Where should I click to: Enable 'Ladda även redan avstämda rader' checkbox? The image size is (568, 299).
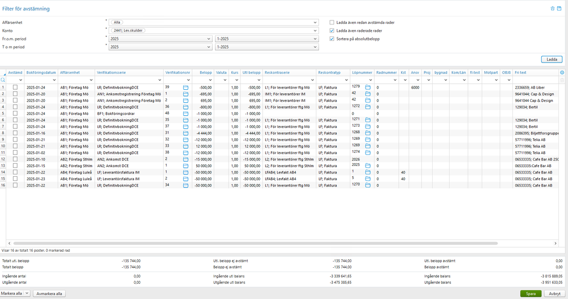[332, 22]
